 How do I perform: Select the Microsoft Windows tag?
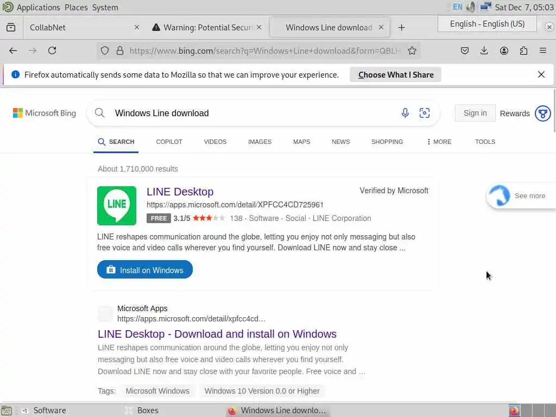click(x=157, y=391)
